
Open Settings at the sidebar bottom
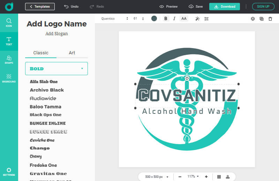[x=9, y=171]
